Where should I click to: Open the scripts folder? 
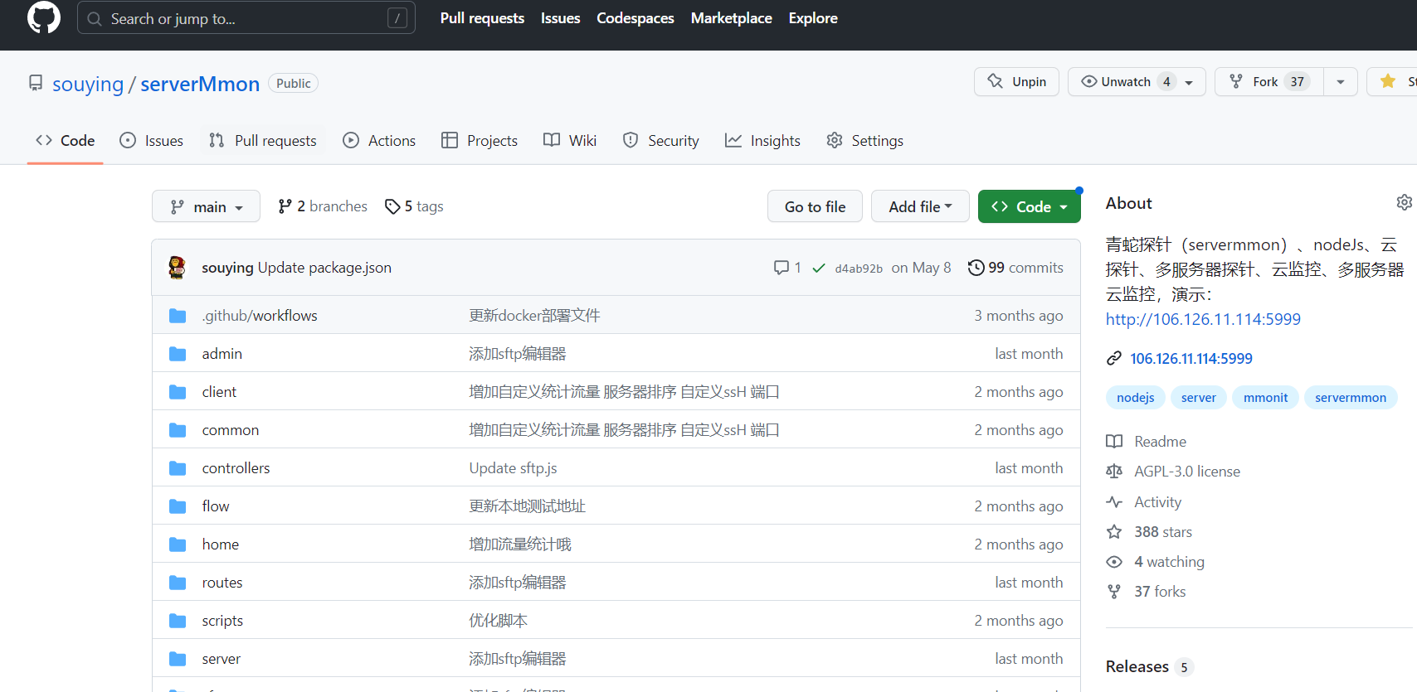pyautogui.click(x=222, y=621)
